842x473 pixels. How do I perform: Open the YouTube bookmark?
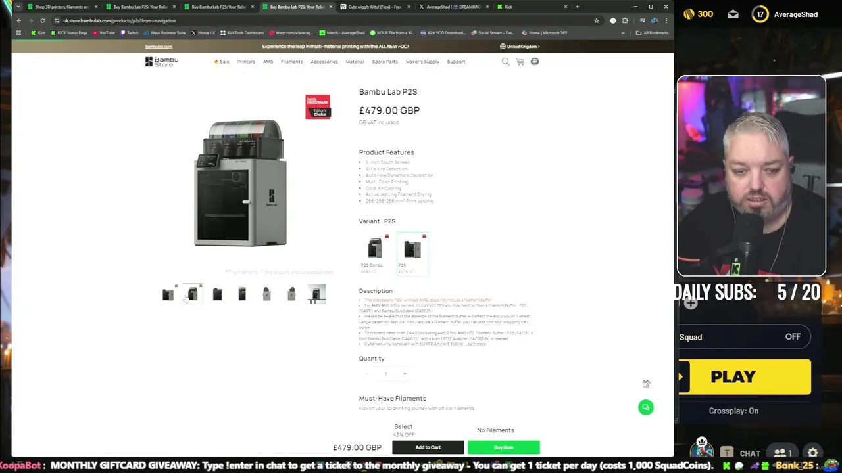point(103,32)
